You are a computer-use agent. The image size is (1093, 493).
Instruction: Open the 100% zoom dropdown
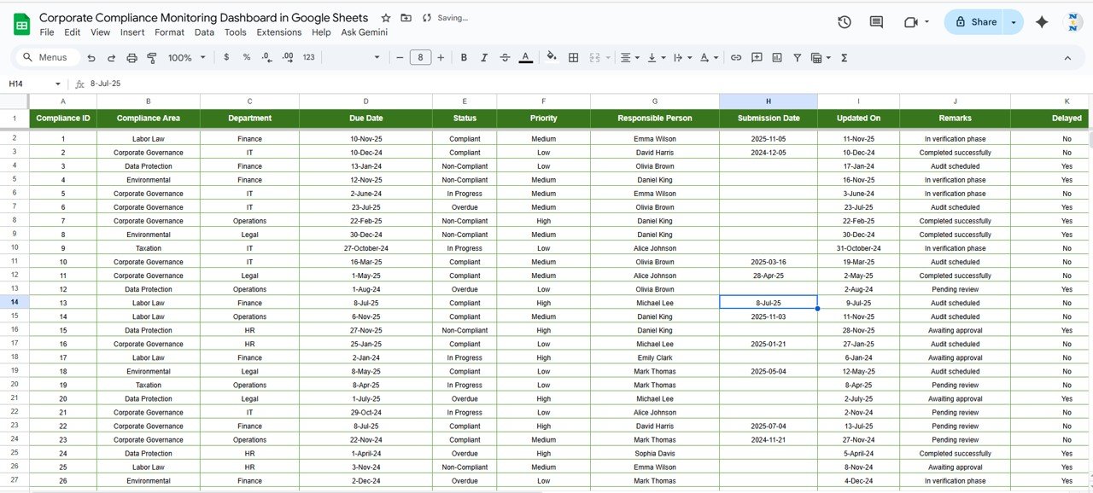tap(187, 58)
